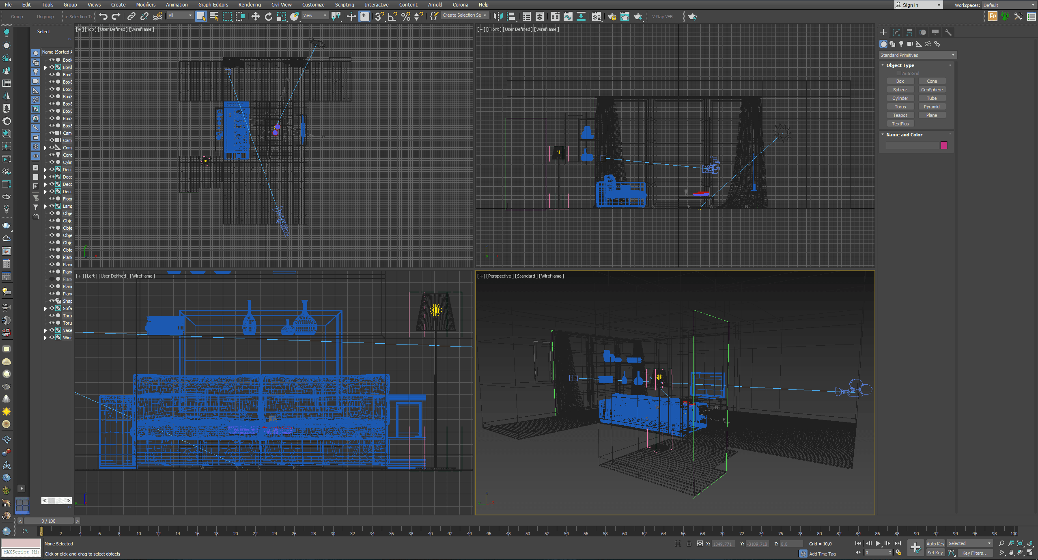Switch to the Hierarchy panel tab
Viewport: 1038px width, 560px height.
click(x=909, y=32)
